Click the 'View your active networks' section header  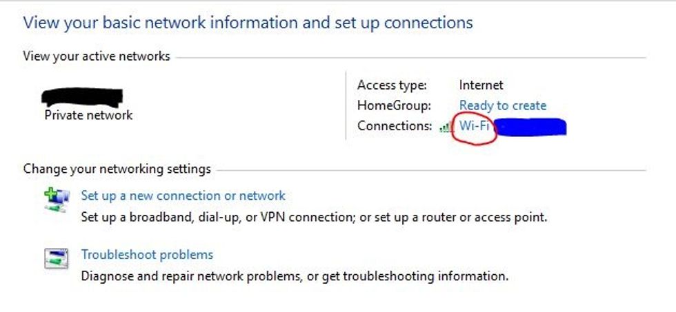(97, 56)
